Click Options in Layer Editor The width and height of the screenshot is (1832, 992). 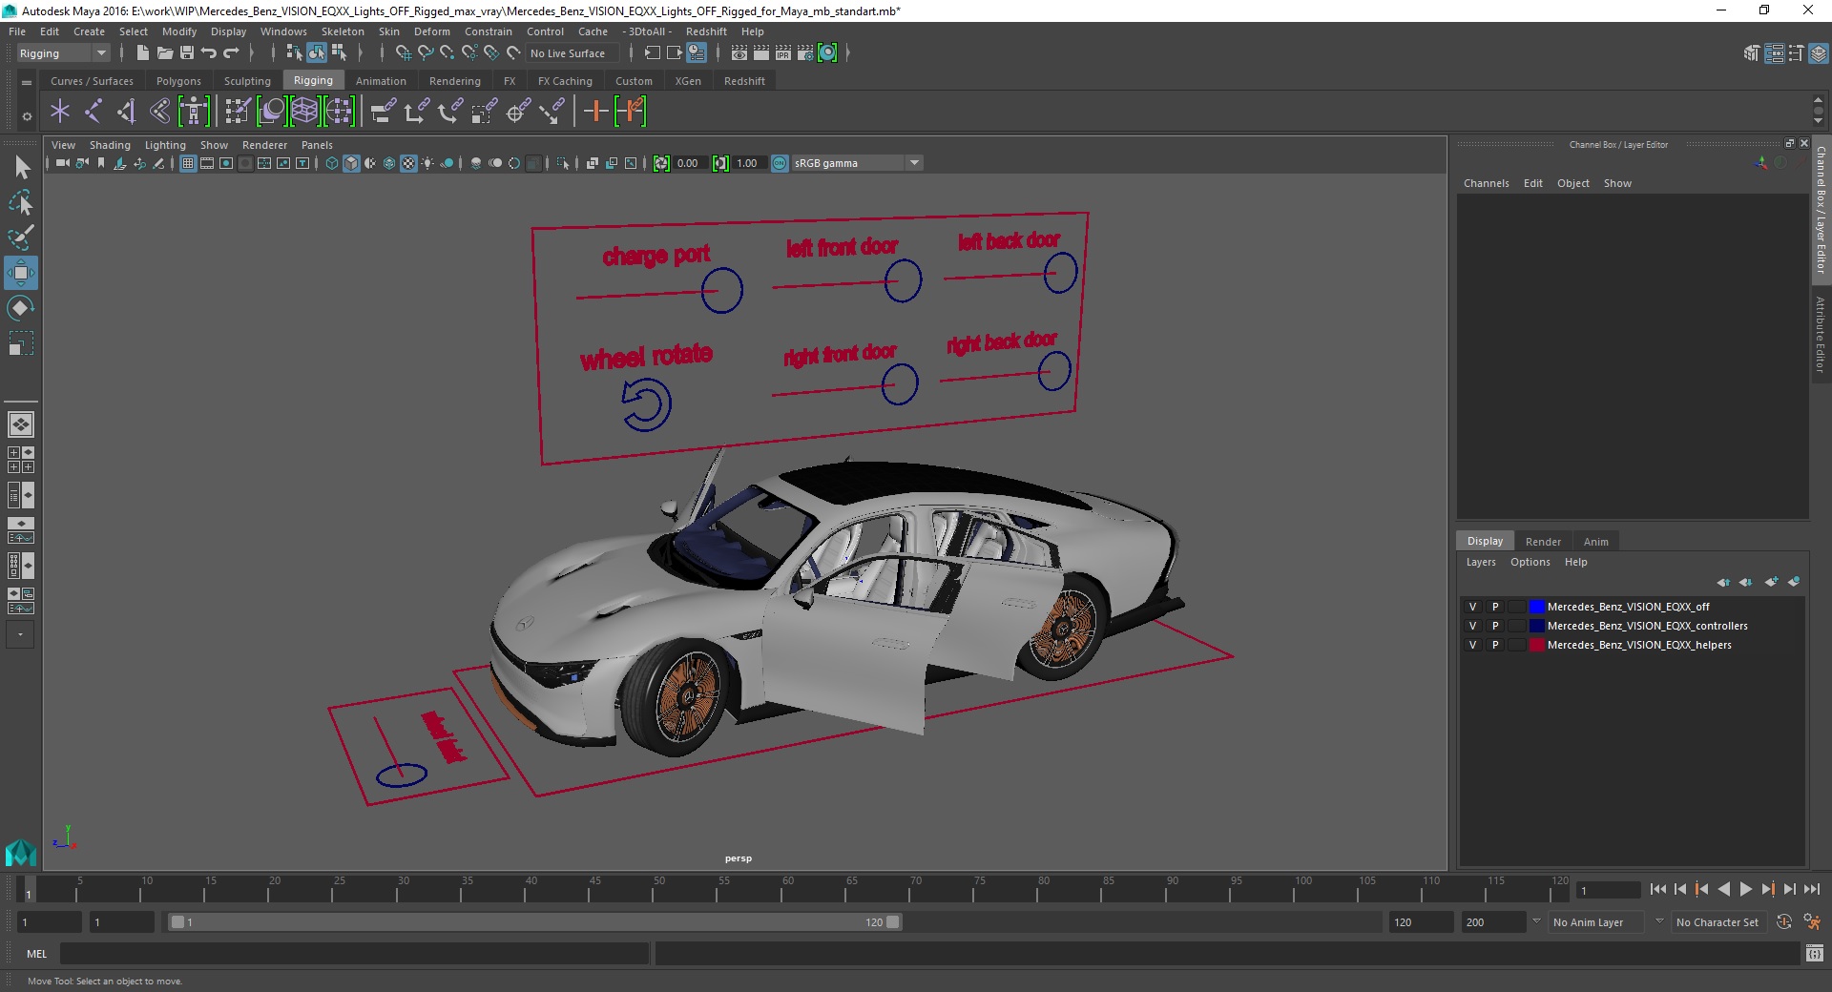pos(1530,562)
